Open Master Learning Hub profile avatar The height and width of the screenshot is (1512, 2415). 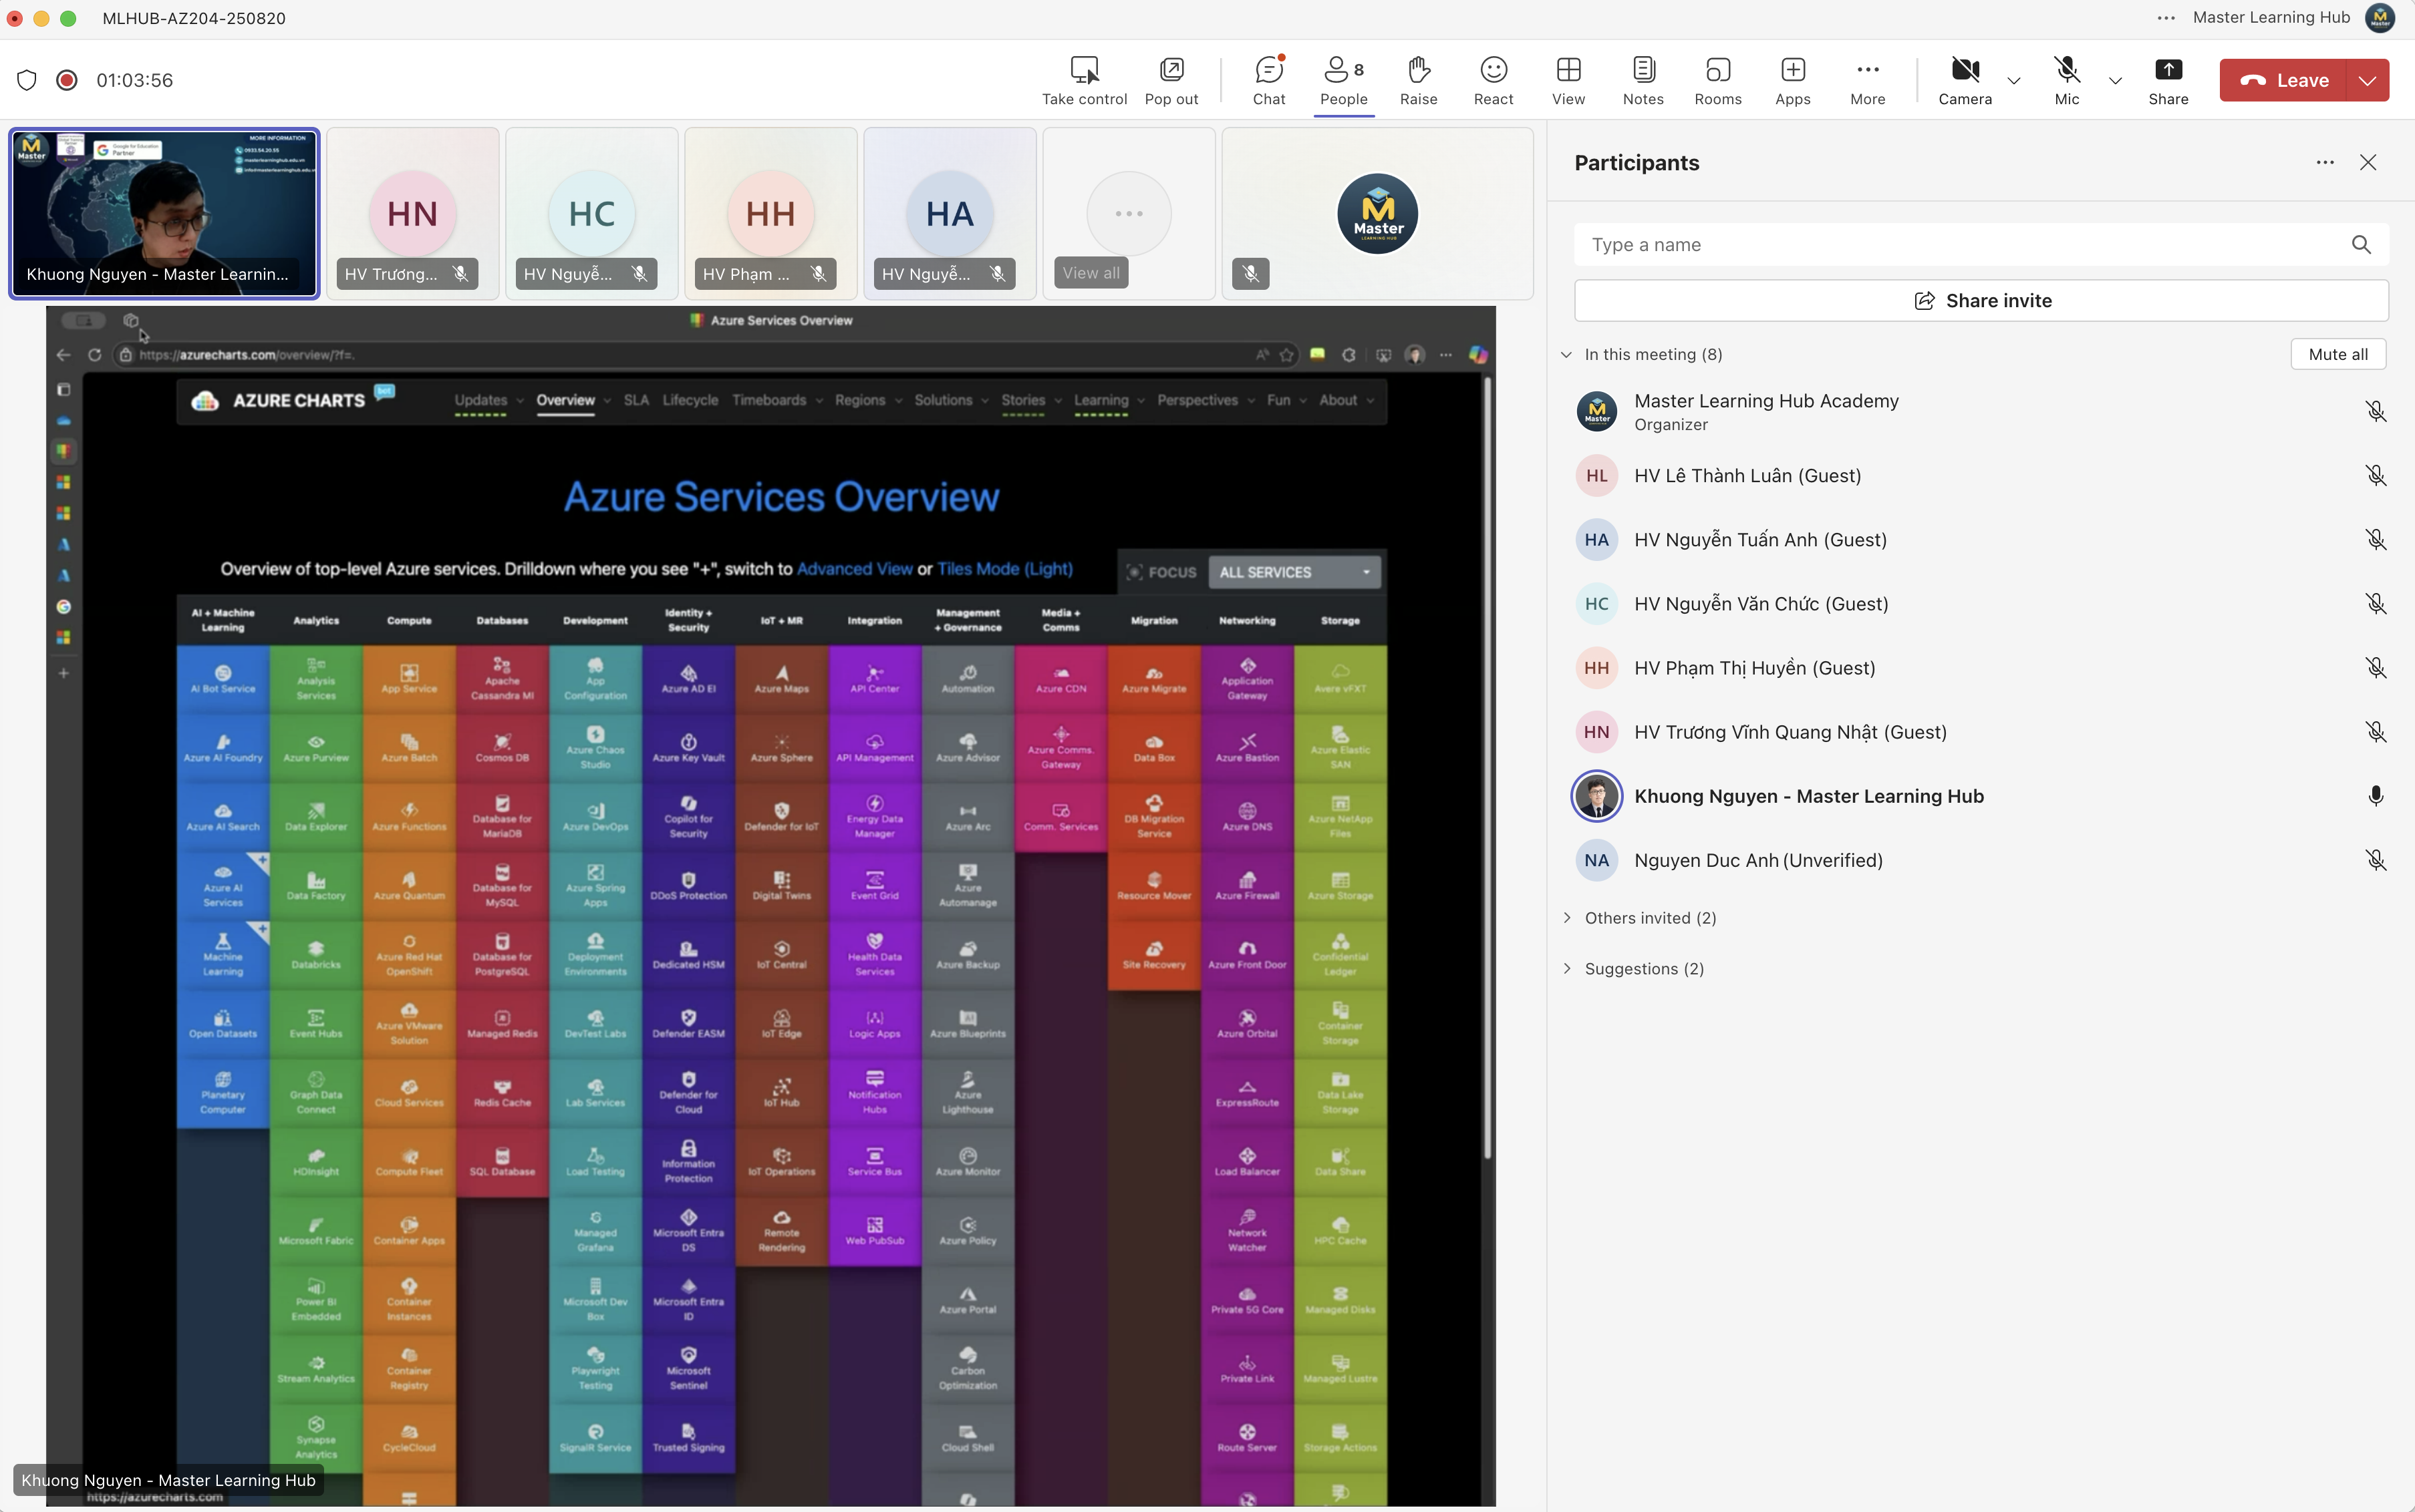pyautogui.click(x=2380, y=18)
